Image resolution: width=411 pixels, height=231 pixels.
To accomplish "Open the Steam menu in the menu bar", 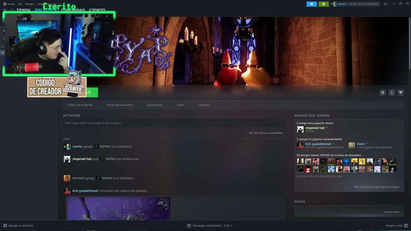I will 9,4.
